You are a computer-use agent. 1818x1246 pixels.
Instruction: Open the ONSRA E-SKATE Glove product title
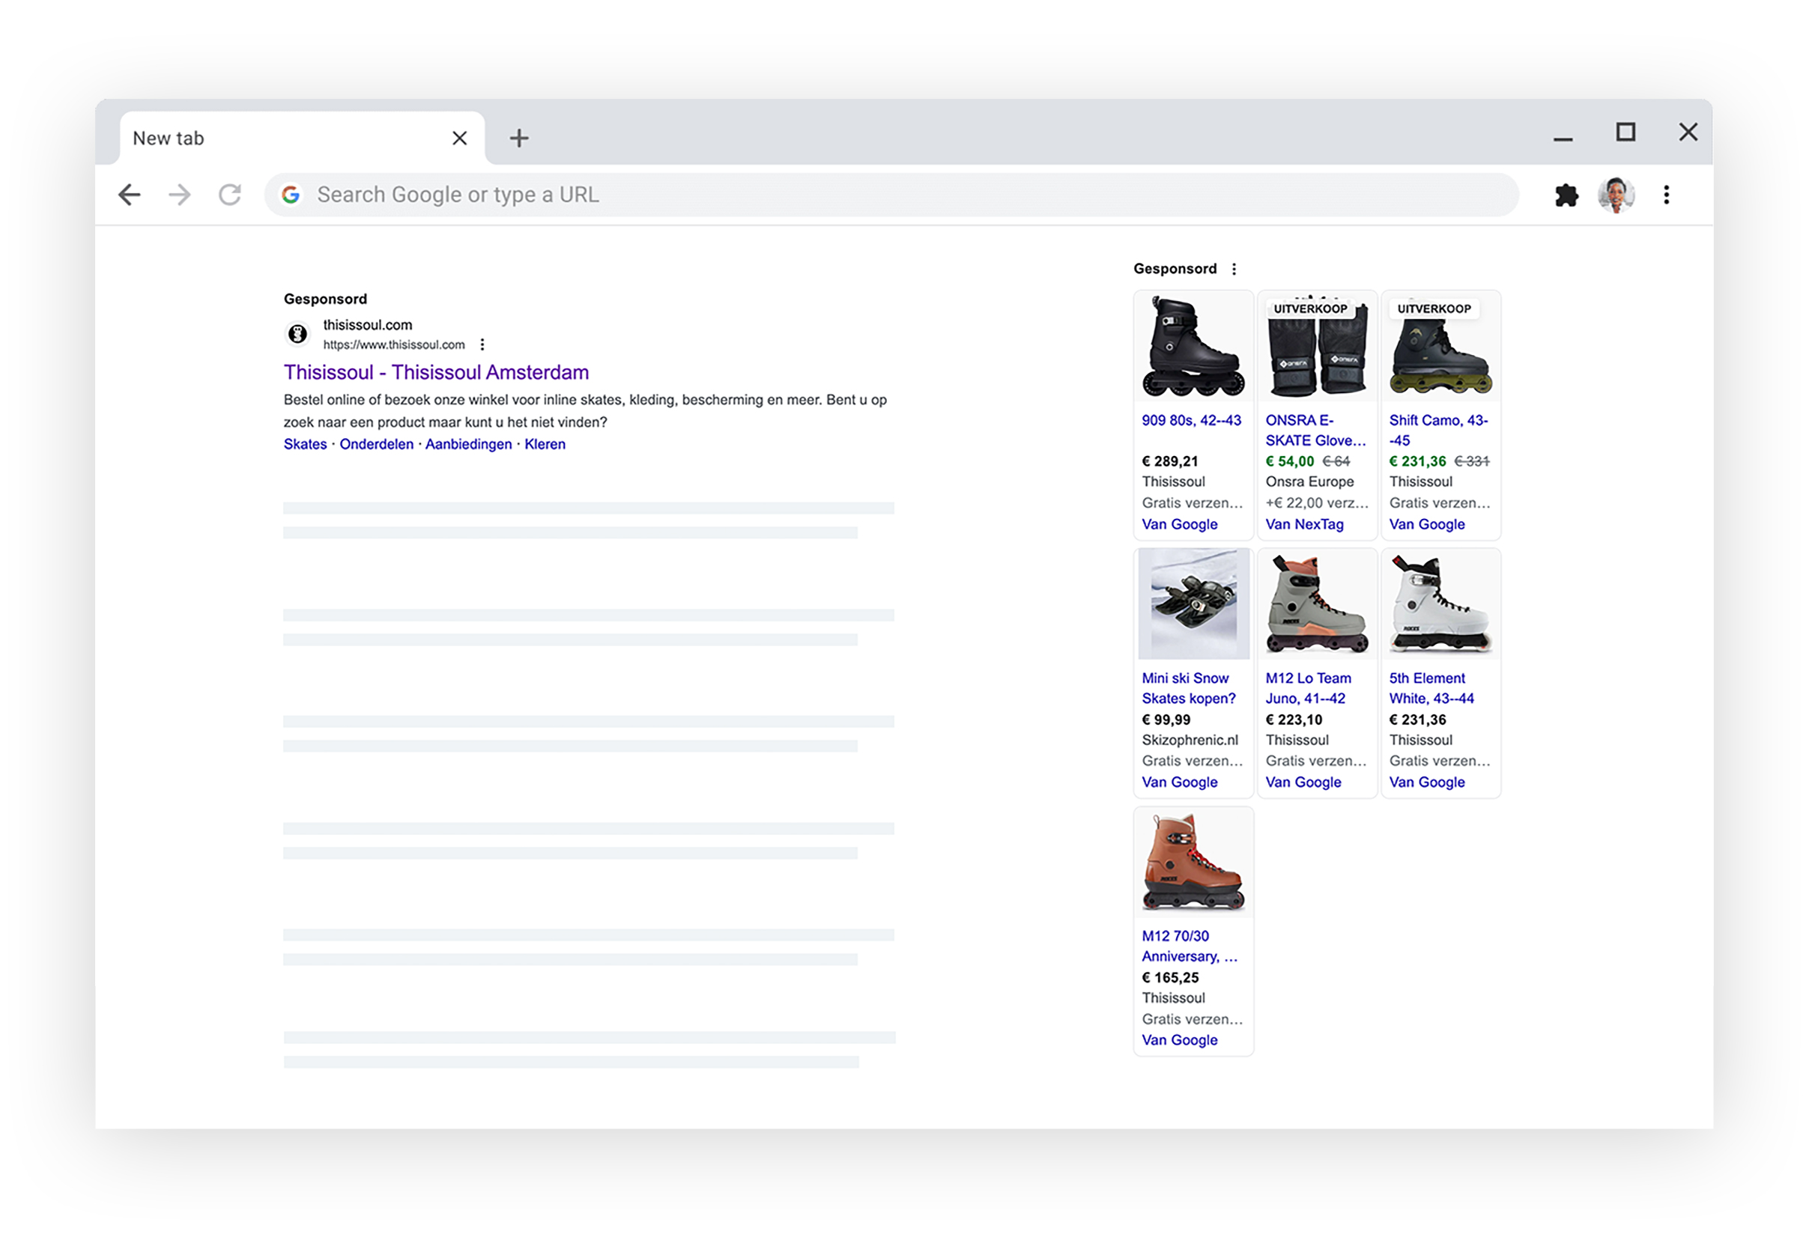[1316, 431]
